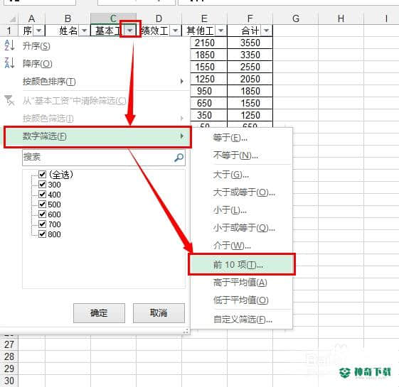Image resolution: width=399 pixels, height=387 pixels.
Task: Choose 大于或等于 filter option
Action: pos(244,192)
